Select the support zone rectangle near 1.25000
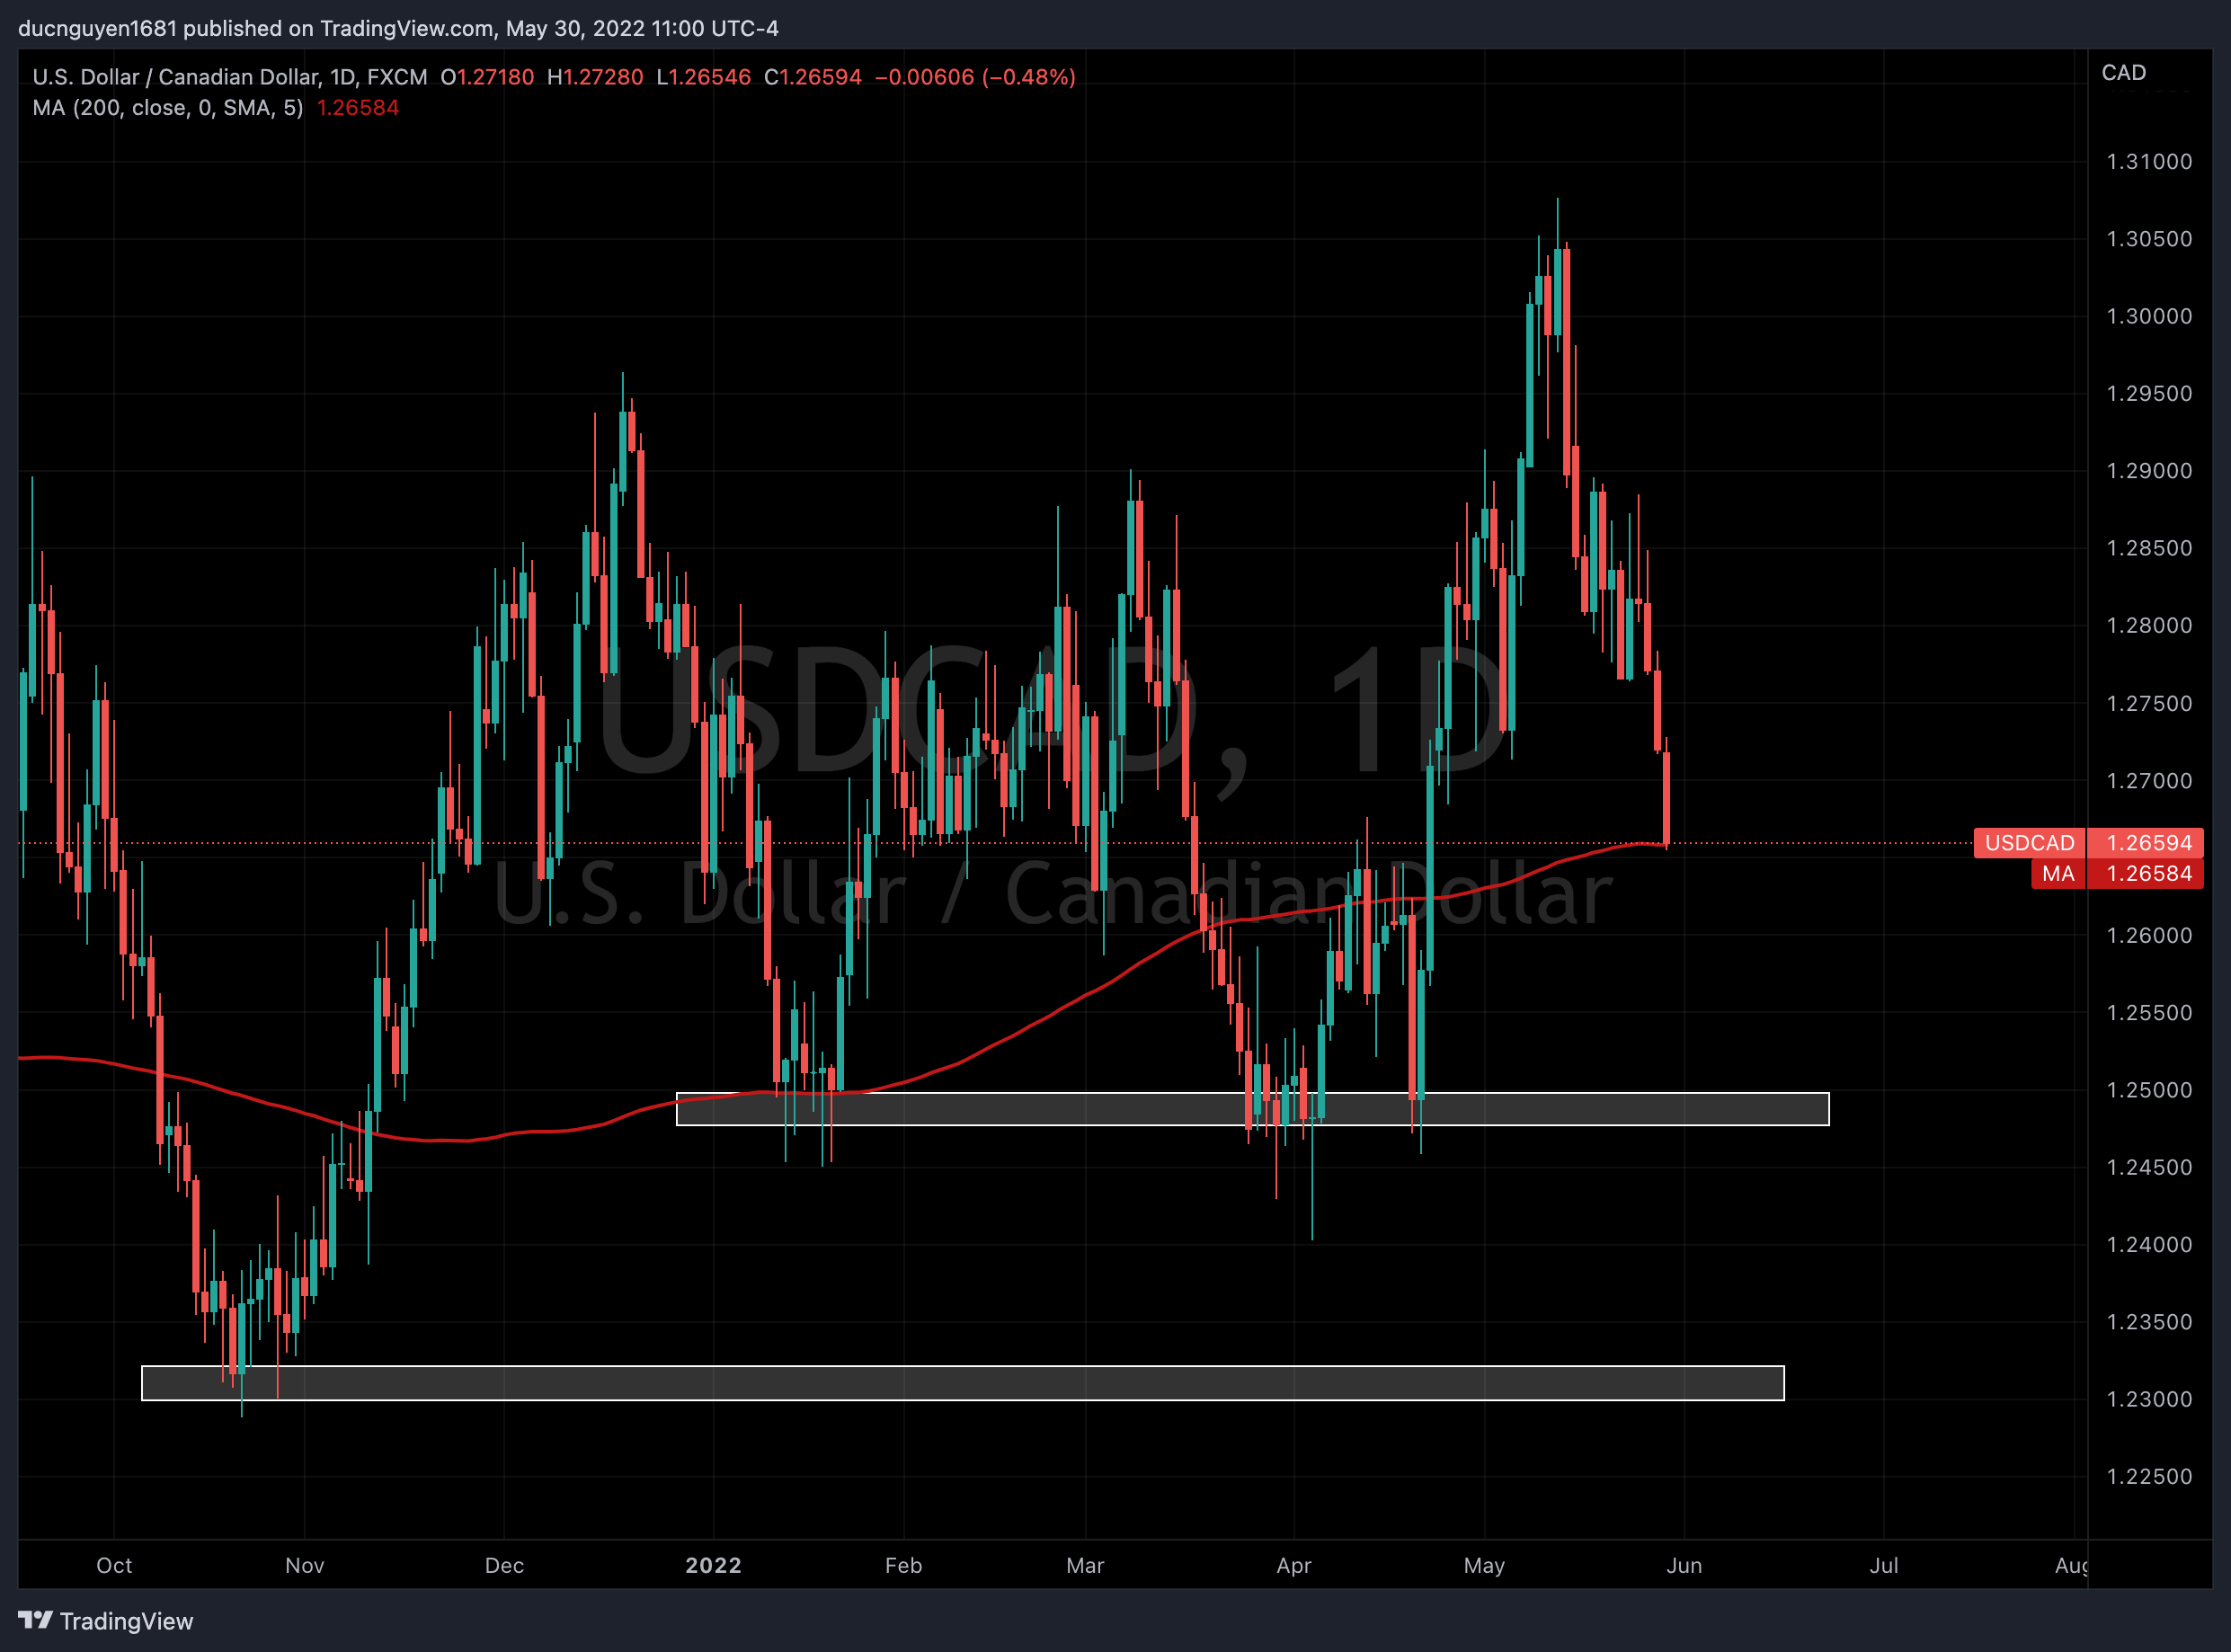This screenshot has width=2231, height=1652. coord(1253,1109)
